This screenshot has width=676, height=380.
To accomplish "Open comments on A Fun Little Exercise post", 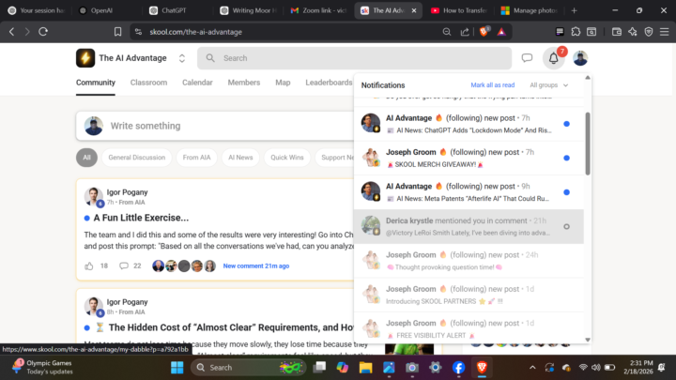I will pyautogui.click(x=124, y=266).
